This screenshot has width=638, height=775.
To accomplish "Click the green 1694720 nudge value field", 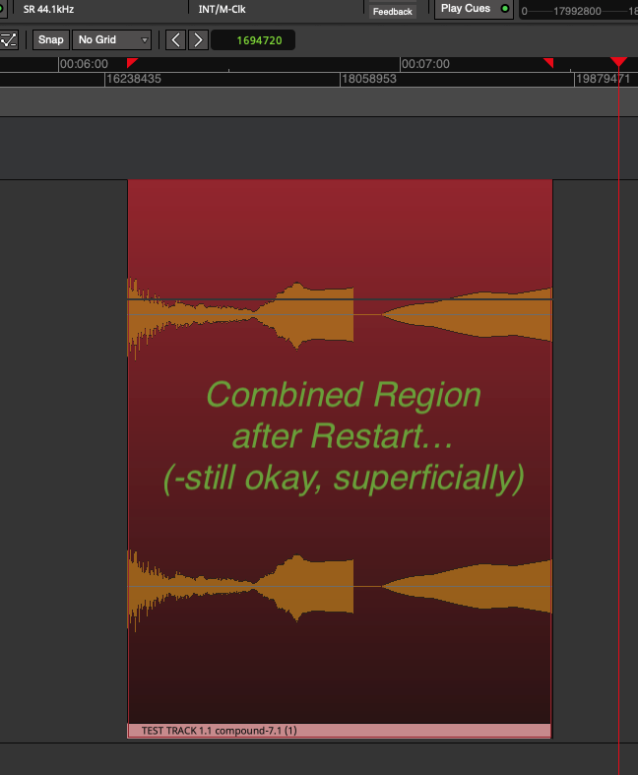I will pos(252,40).
